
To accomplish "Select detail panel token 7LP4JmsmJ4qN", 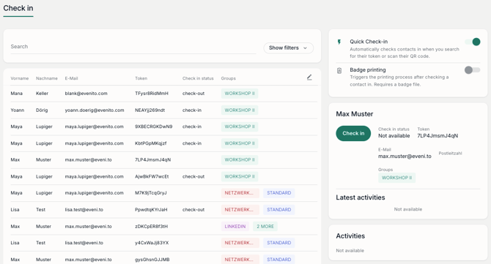I will tap(438, 136).
